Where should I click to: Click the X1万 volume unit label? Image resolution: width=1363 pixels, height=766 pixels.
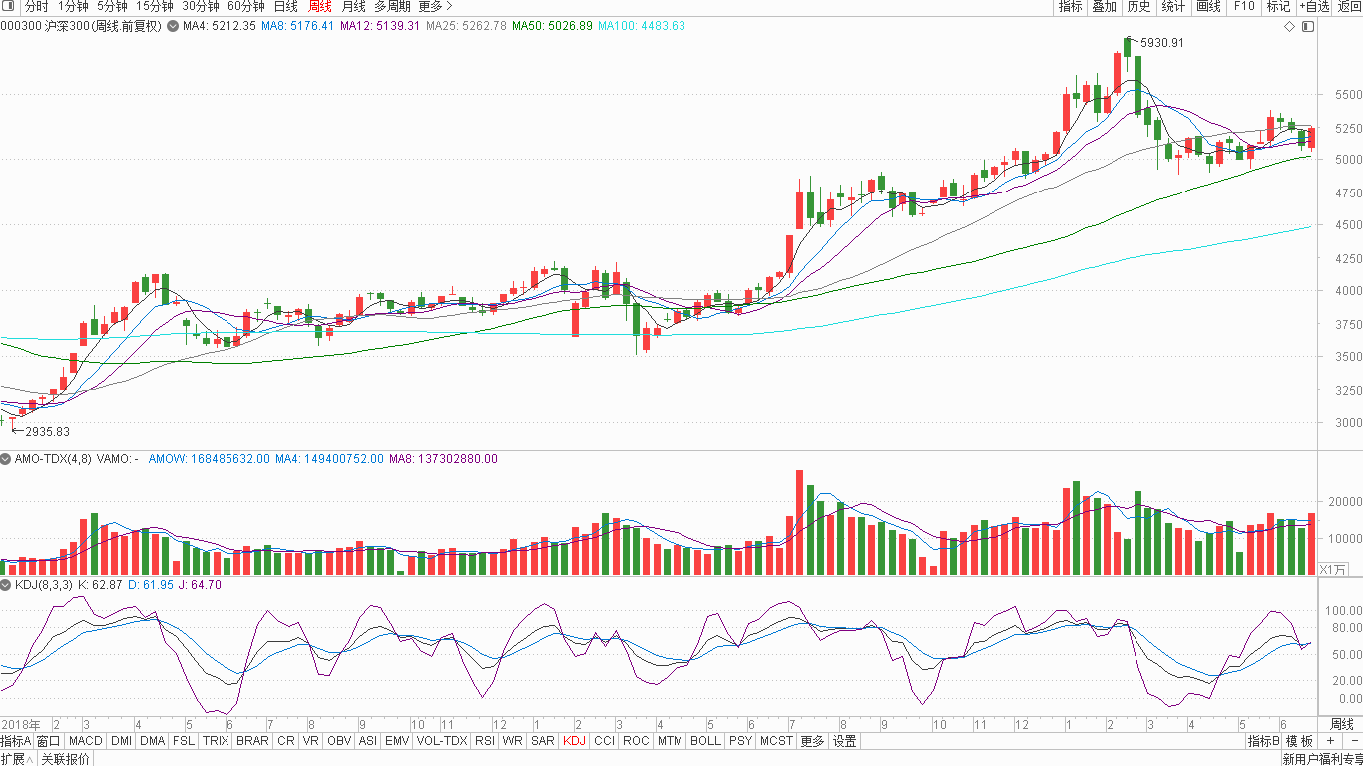click(x=1333, y=569)
